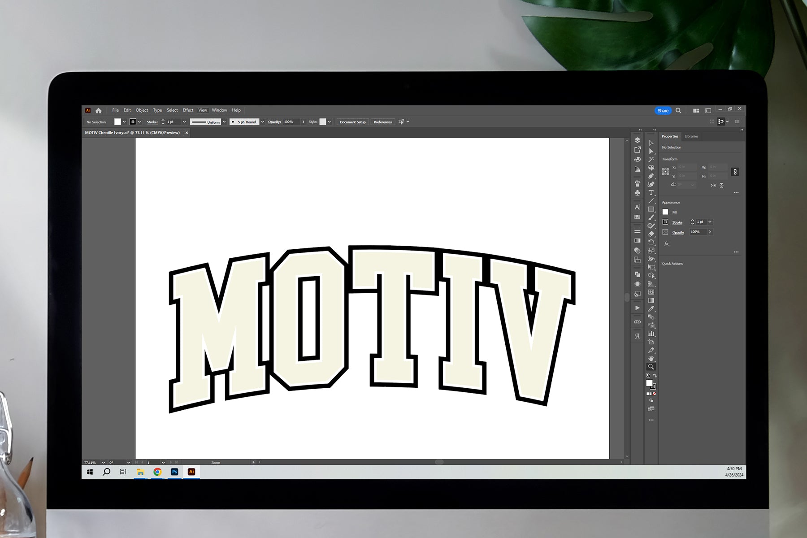This screenshot has width=807, height=538.
Task: Switch to the Libraries tab
Action: pyautogui.click(x=691, y=136)
